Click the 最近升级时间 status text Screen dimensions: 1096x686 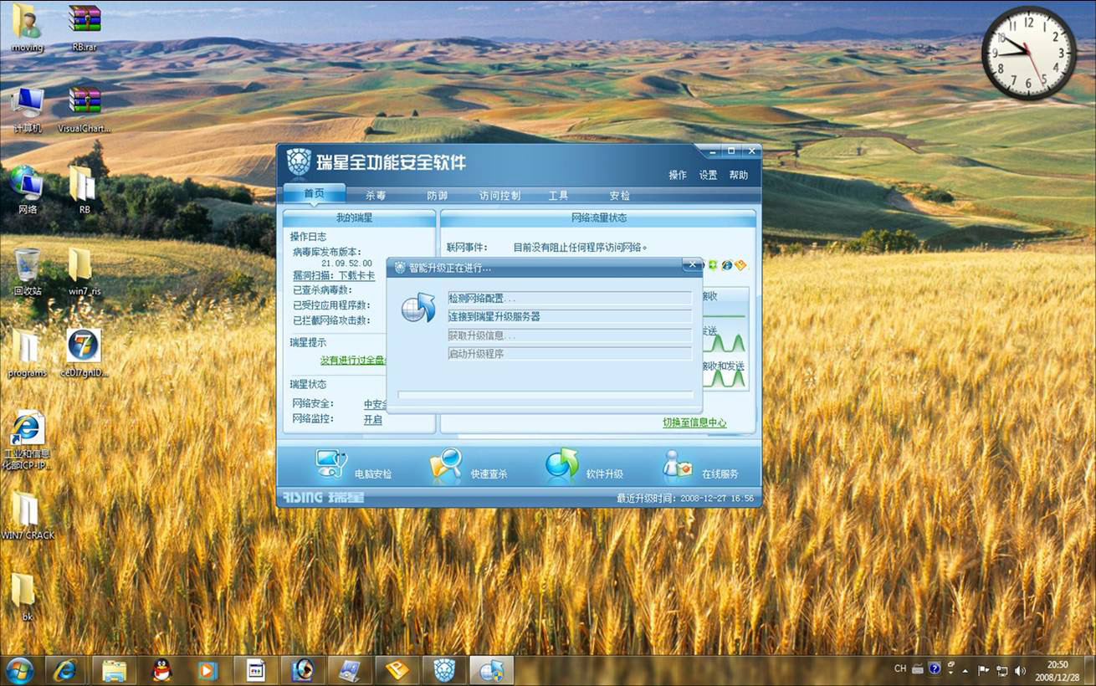pyautogui.click(x=685, y=498)
